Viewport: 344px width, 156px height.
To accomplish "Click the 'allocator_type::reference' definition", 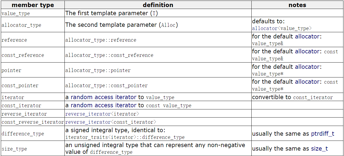I will 101,40.
